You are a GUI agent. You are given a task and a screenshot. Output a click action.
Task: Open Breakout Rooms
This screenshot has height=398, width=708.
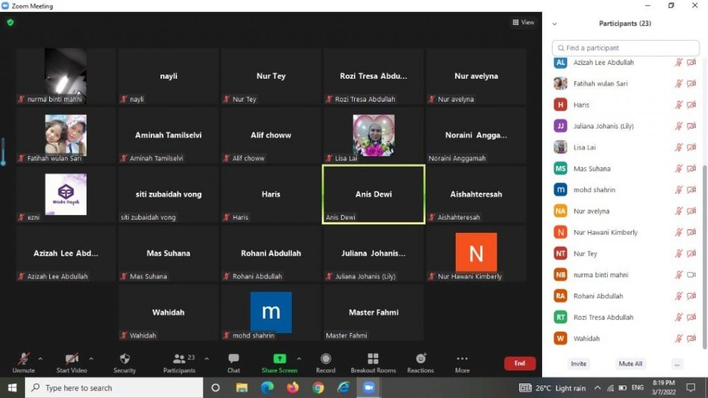coord(373,363)
